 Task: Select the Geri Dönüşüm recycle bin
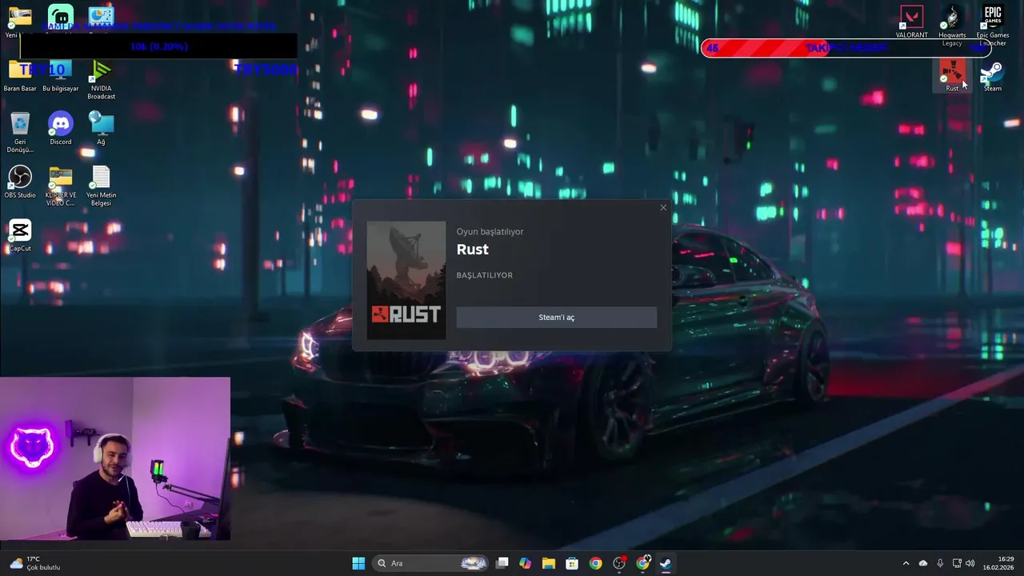20,132
